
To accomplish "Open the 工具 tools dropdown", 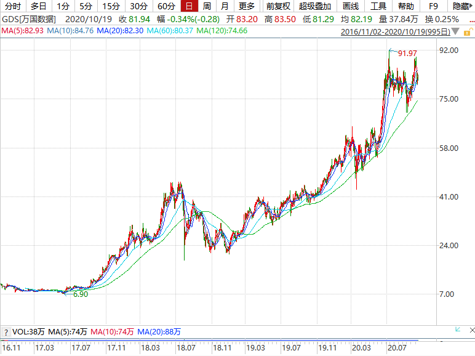I will pyautogui.click(x=378, y=6).
